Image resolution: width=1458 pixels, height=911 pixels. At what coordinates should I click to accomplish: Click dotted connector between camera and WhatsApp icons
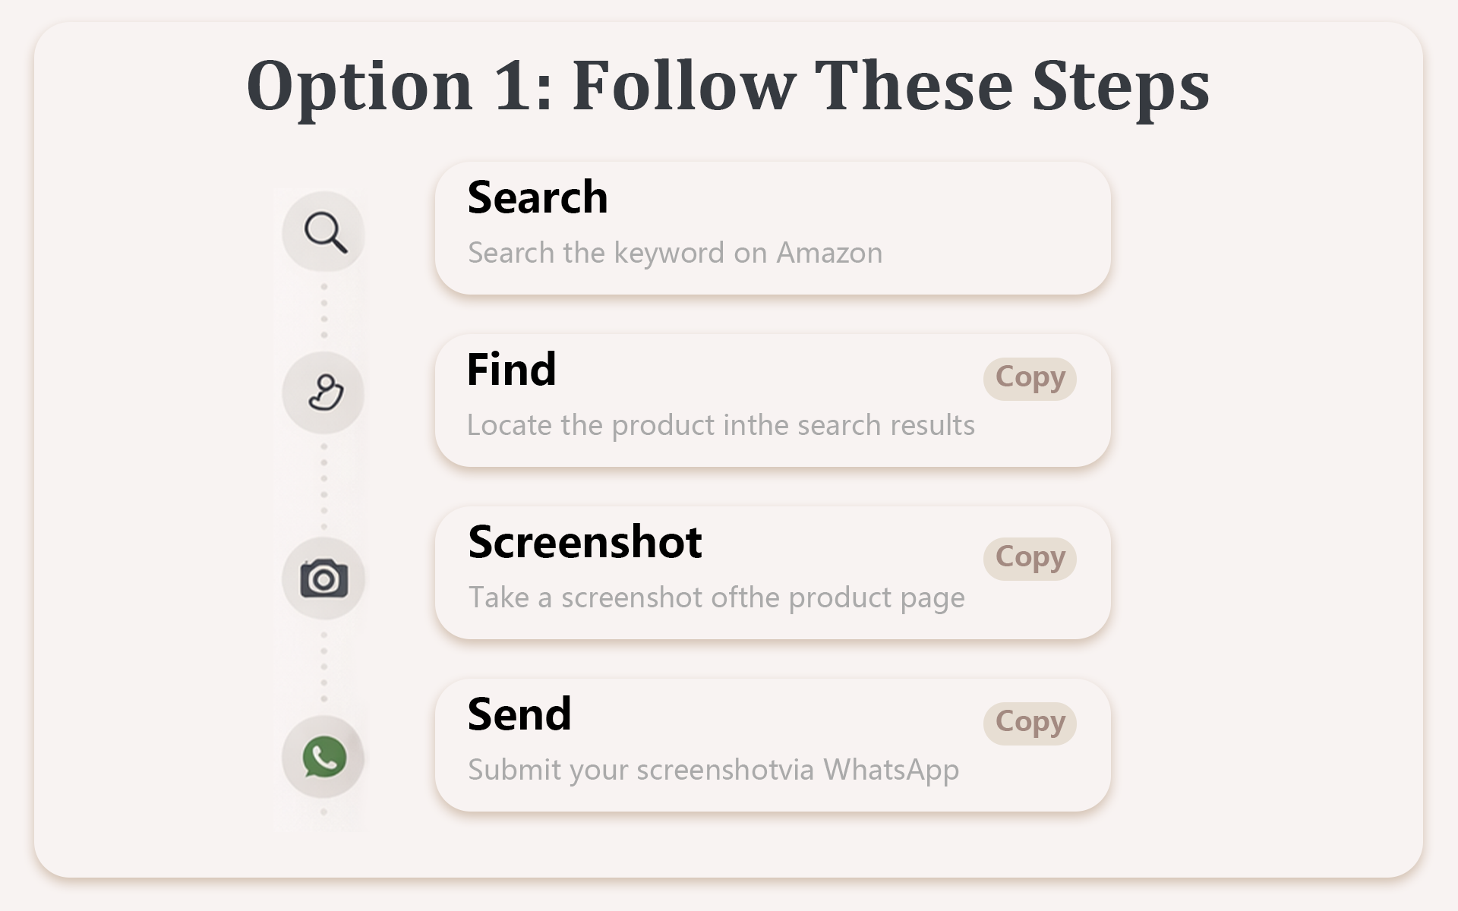(324, 667)
